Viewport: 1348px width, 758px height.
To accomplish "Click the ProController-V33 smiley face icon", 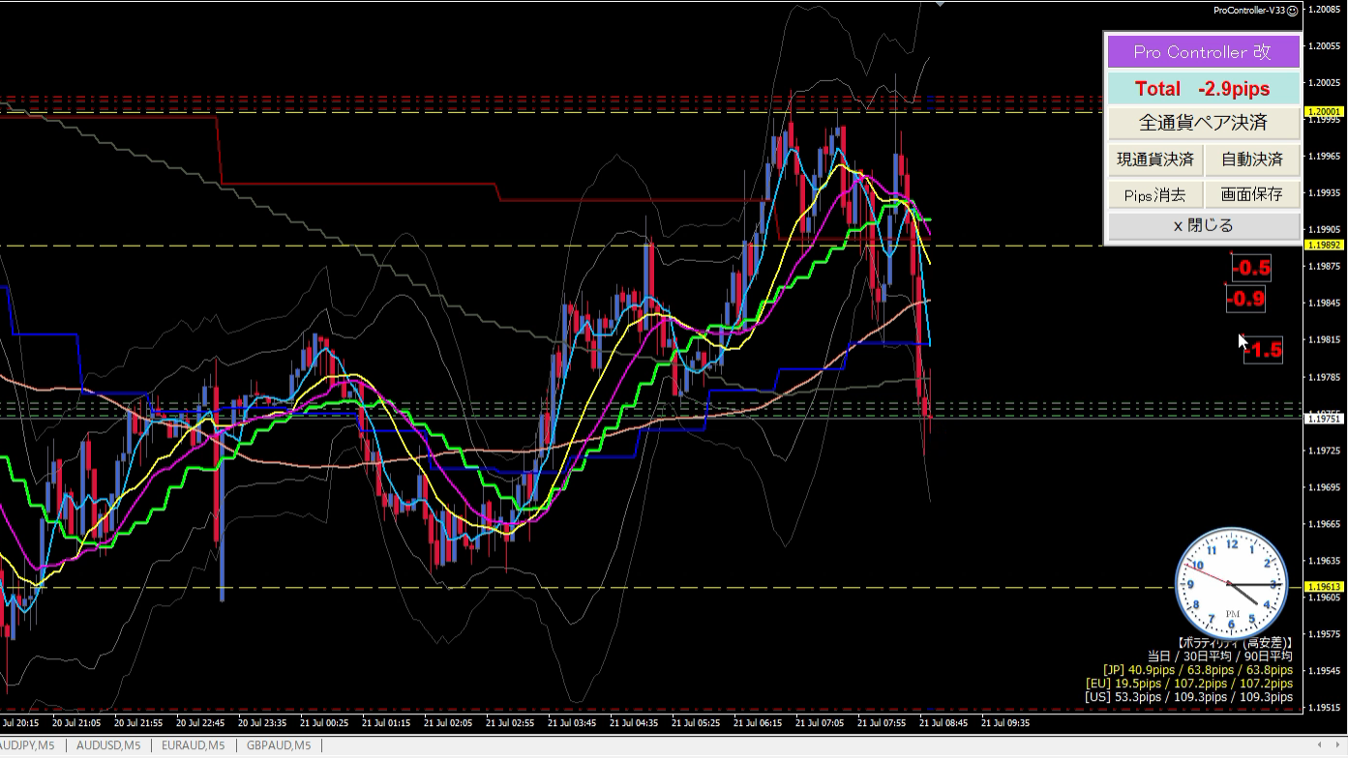I will click(1294, 10).
